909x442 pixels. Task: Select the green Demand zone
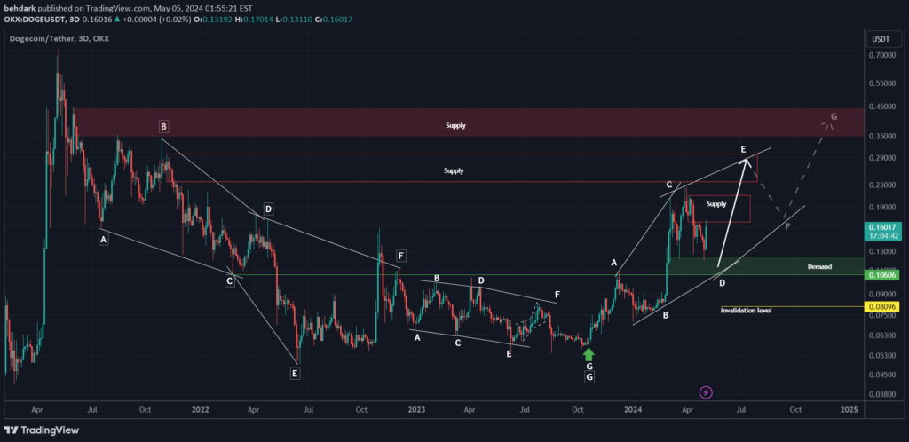click(765, 266)
